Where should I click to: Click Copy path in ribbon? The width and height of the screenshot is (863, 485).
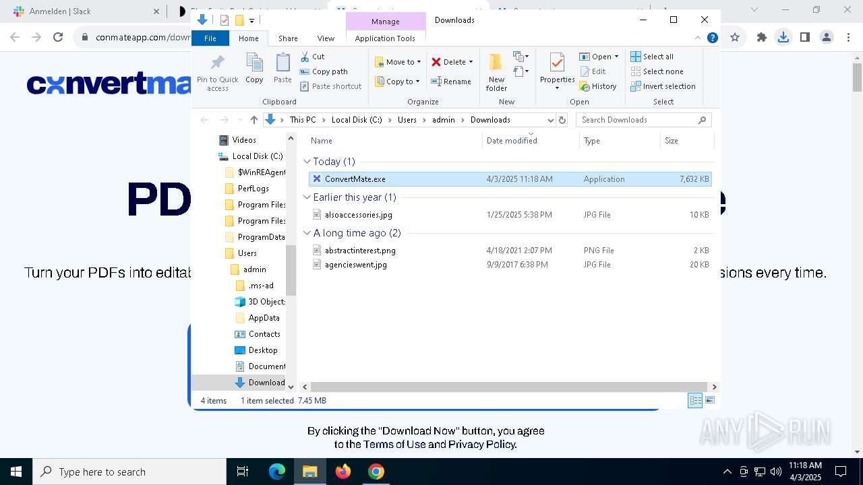coord(324,71)
